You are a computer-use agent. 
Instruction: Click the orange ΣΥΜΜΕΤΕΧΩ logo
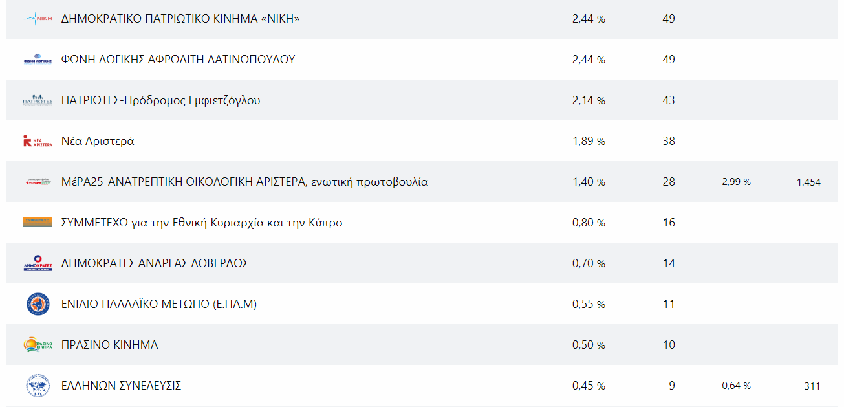coord(38,222)
